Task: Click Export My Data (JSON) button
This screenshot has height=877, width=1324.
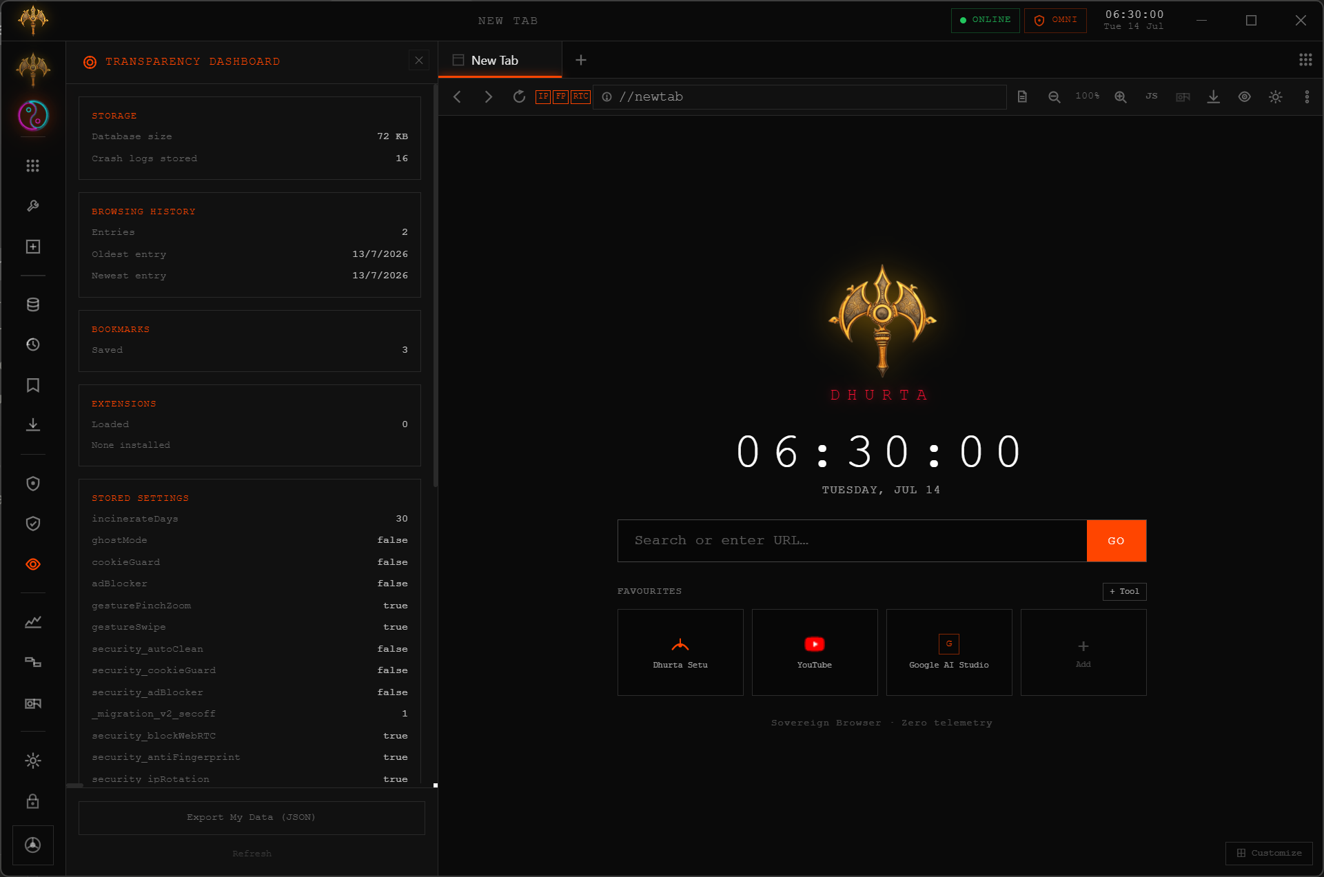Action: (x=252, y=818)
